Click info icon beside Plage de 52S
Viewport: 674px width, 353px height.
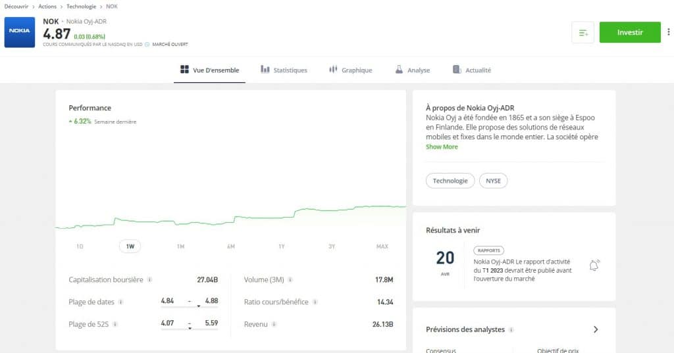coord(115,324)
